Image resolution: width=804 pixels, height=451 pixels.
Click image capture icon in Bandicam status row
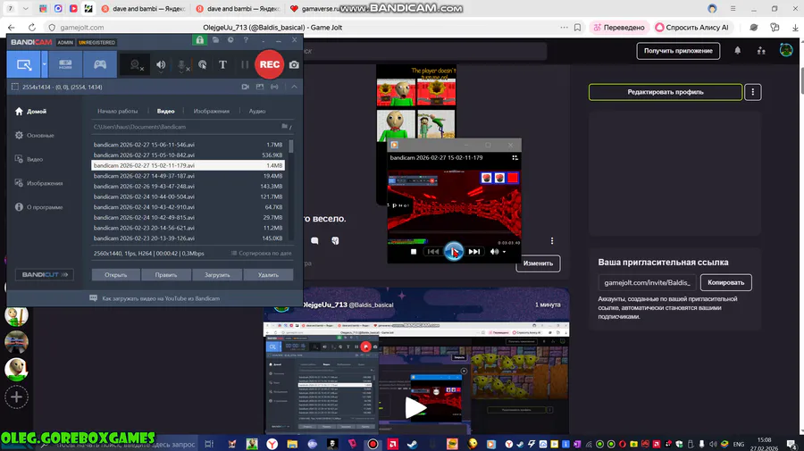[260, 88]
